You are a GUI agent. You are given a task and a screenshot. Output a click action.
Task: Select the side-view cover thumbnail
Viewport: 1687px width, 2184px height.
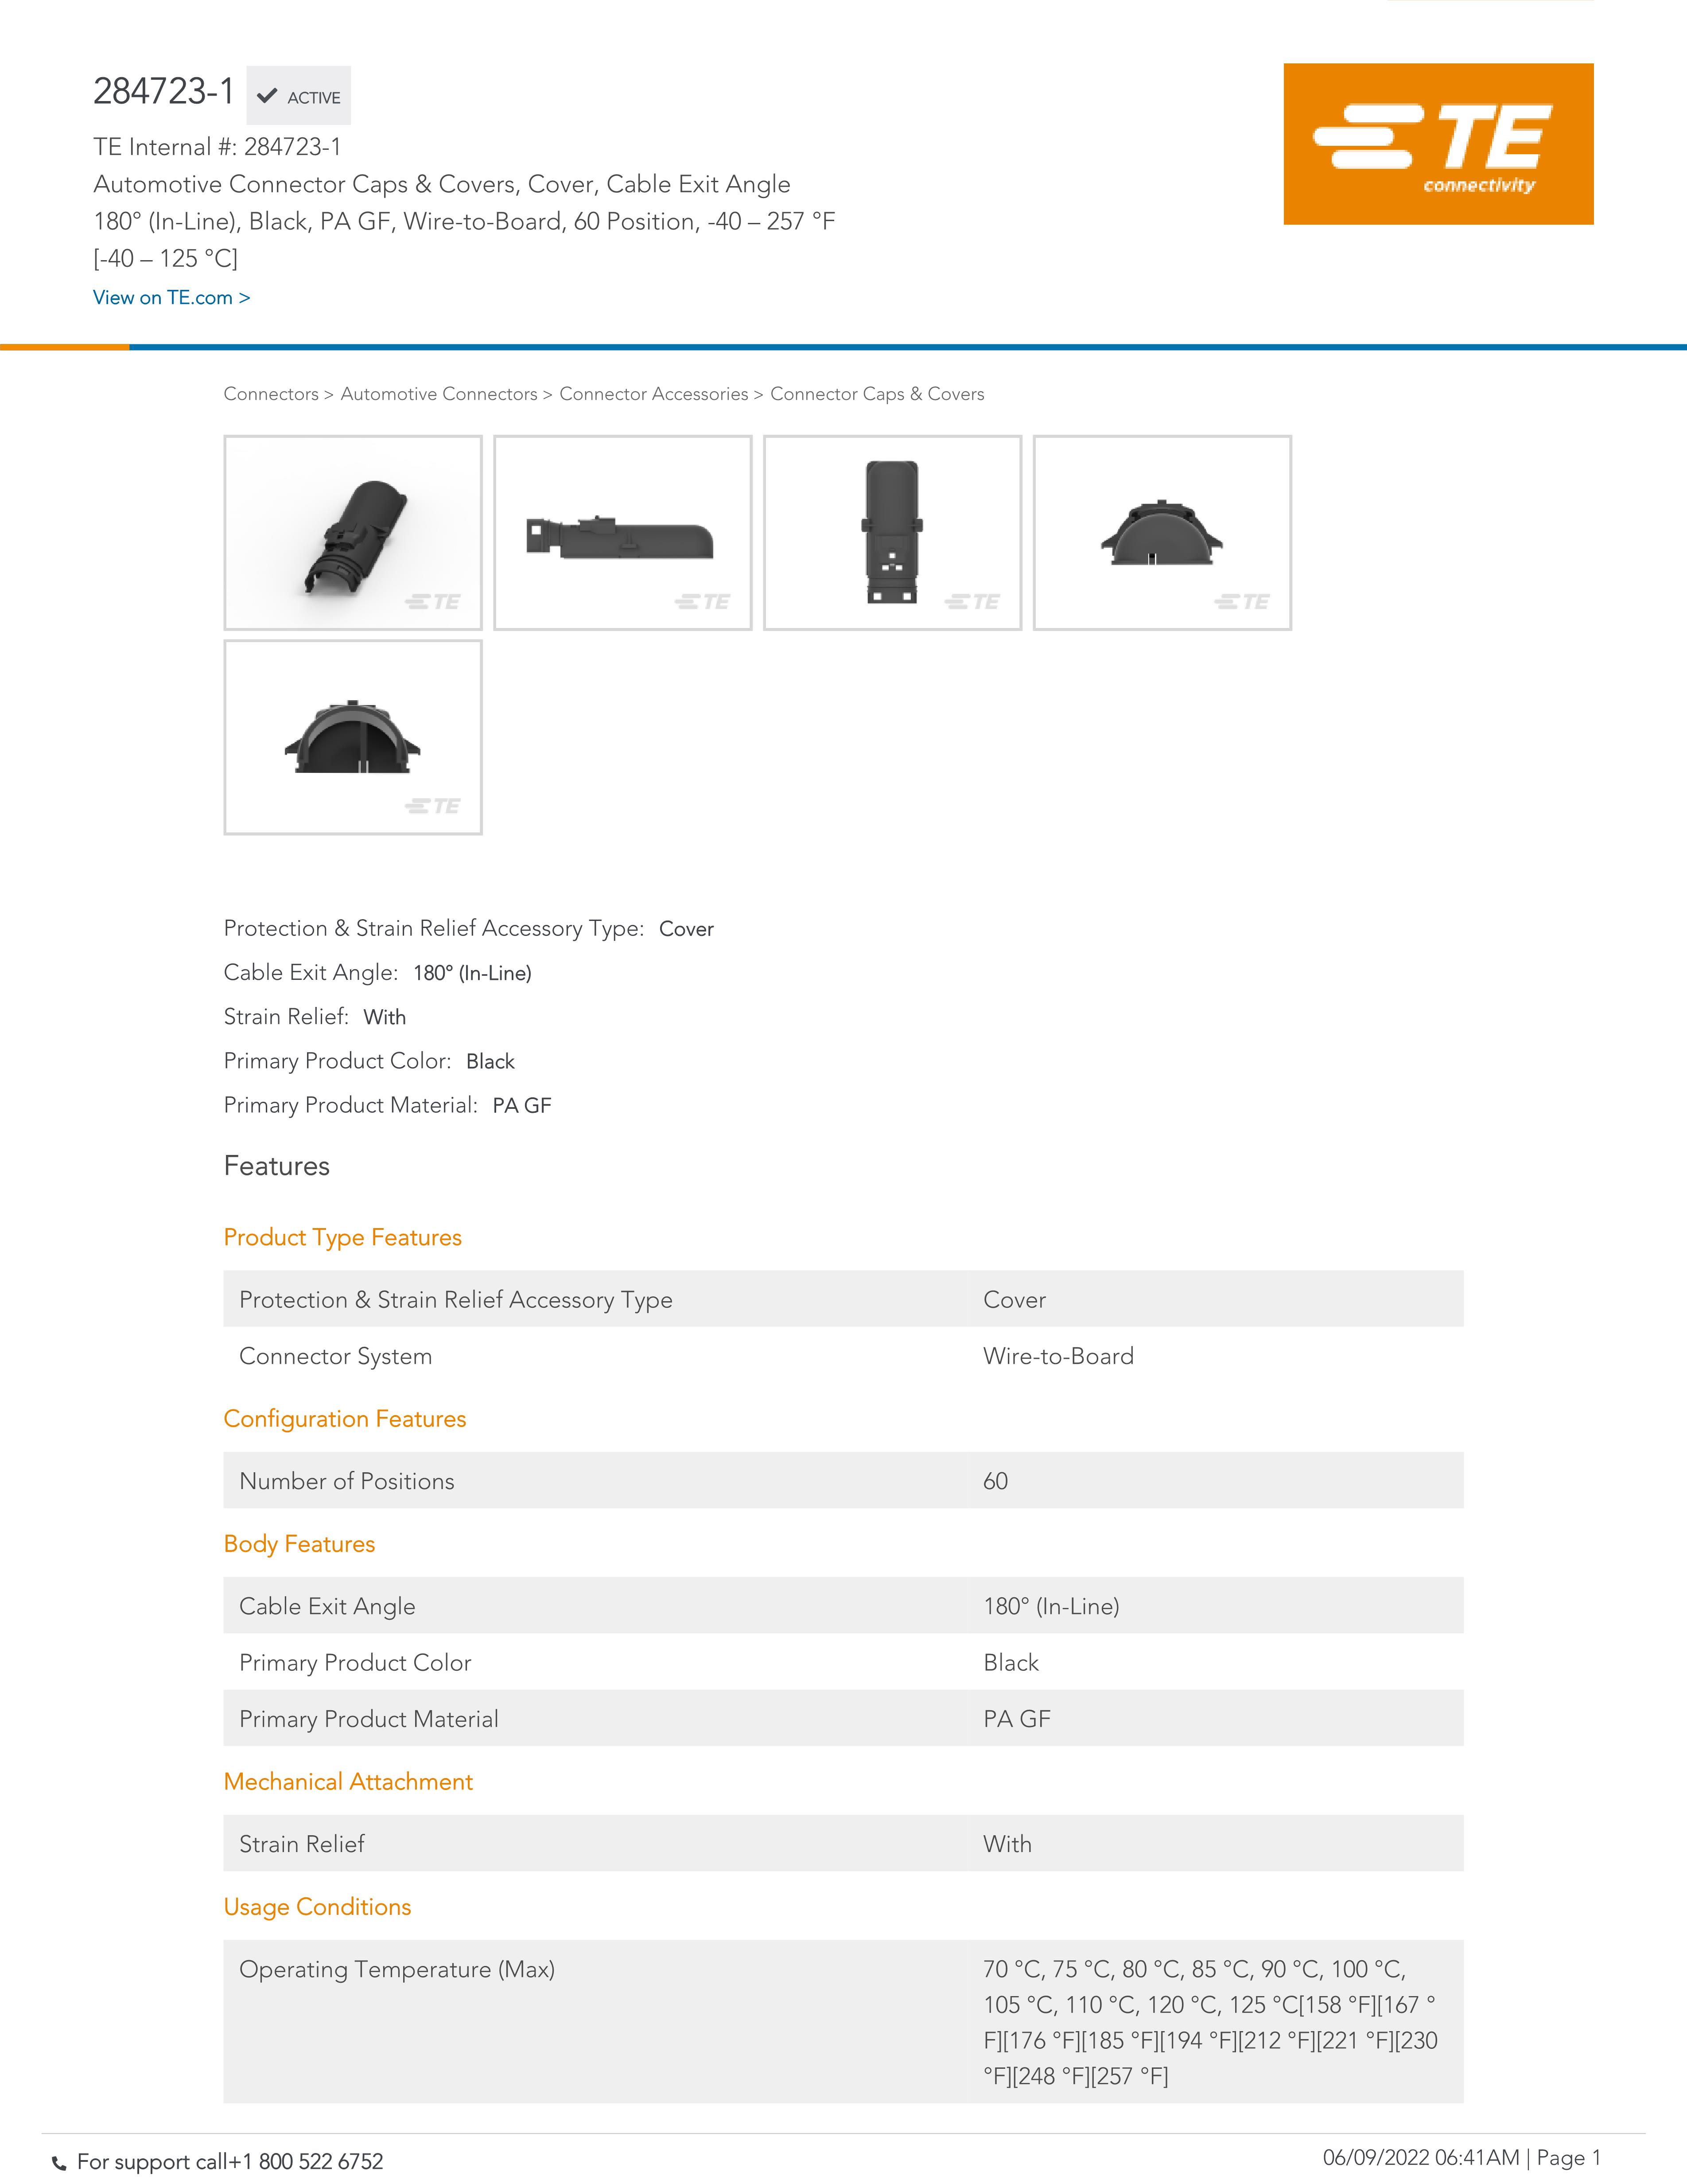tap(622, 532)
